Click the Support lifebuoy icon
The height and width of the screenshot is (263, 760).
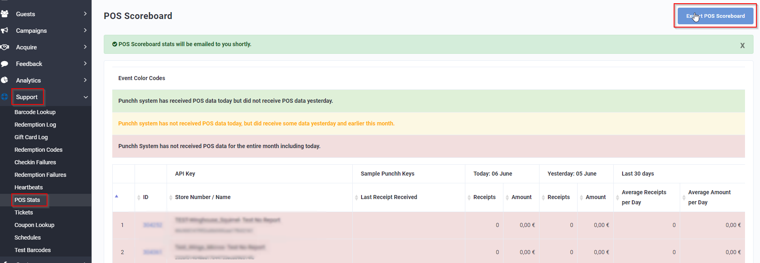coord(5,97)
